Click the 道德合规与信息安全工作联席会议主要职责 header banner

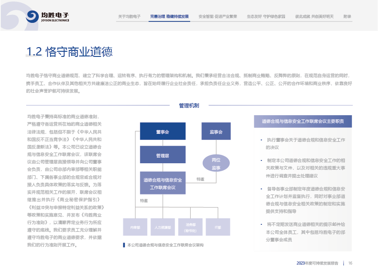tap(306, 121)
